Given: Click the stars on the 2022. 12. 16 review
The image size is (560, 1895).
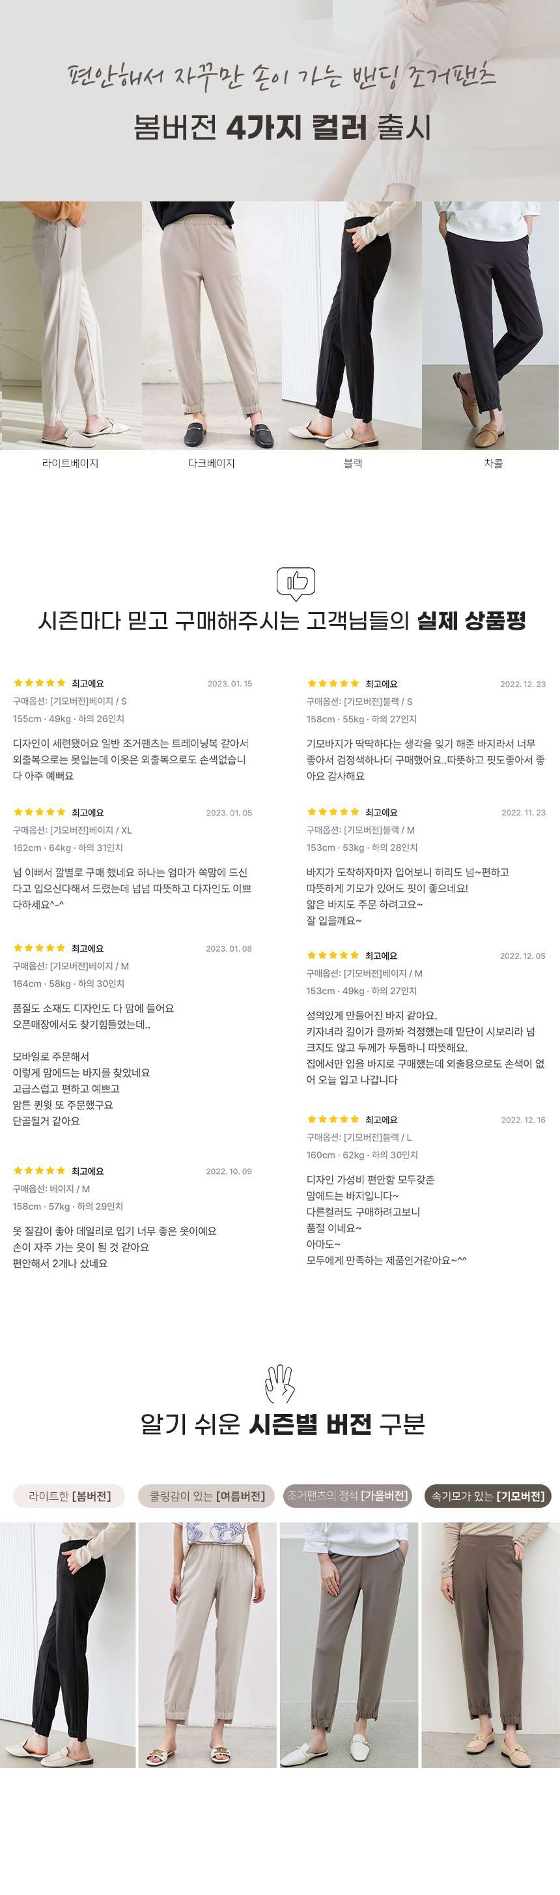Looking at the screenshot, I should click(333, 1119).
